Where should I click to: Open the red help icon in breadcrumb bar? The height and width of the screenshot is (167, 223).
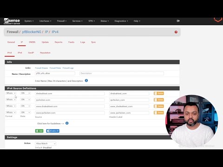(x=176, y=32)
